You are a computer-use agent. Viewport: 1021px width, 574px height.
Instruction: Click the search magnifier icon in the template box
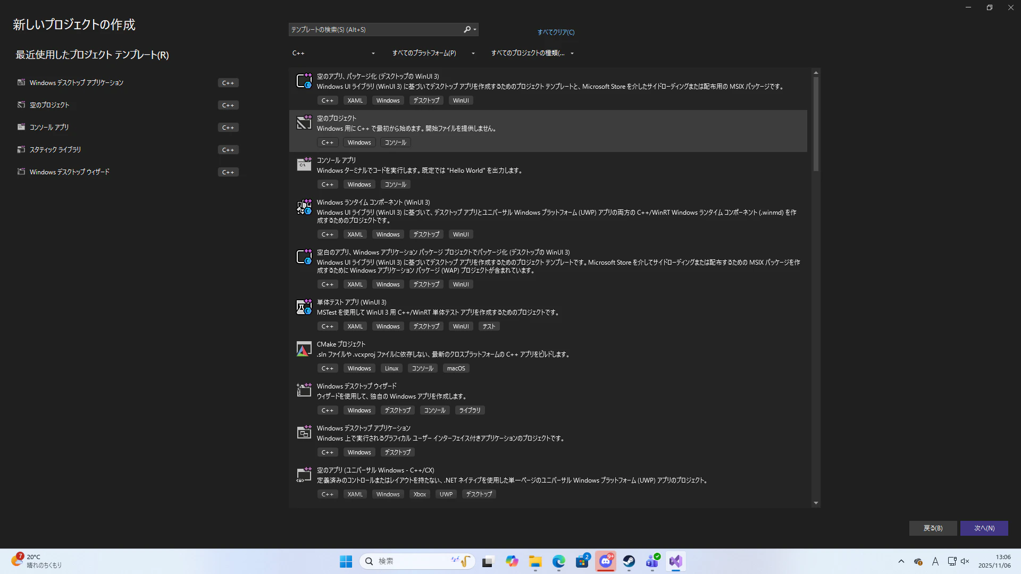(467, 30)
